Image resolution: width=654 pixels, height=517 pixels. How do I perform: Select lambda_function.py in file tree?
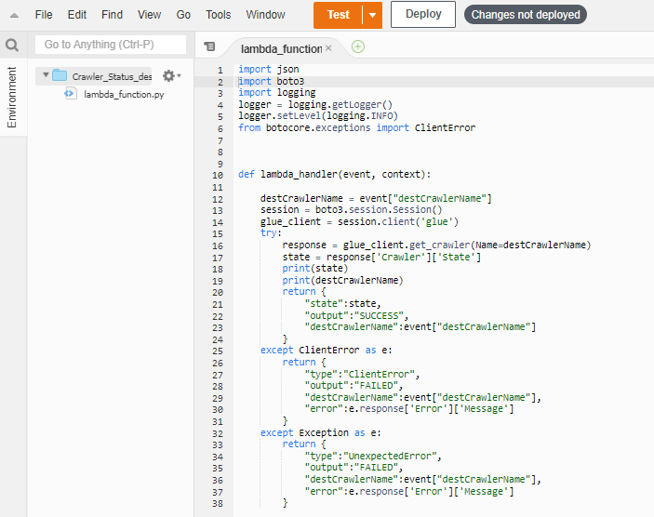coord(124,94)
